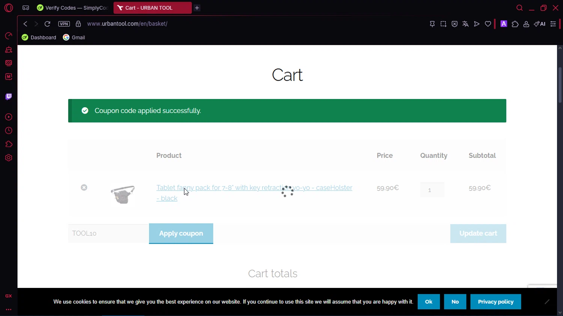Open the AI assistant button
Screen dimensions: 563x316
click(x=540, y=24)
